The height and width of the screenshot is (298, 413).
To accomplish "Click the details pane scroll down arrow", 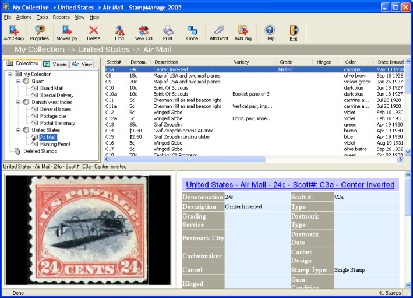I will (408, 285).
